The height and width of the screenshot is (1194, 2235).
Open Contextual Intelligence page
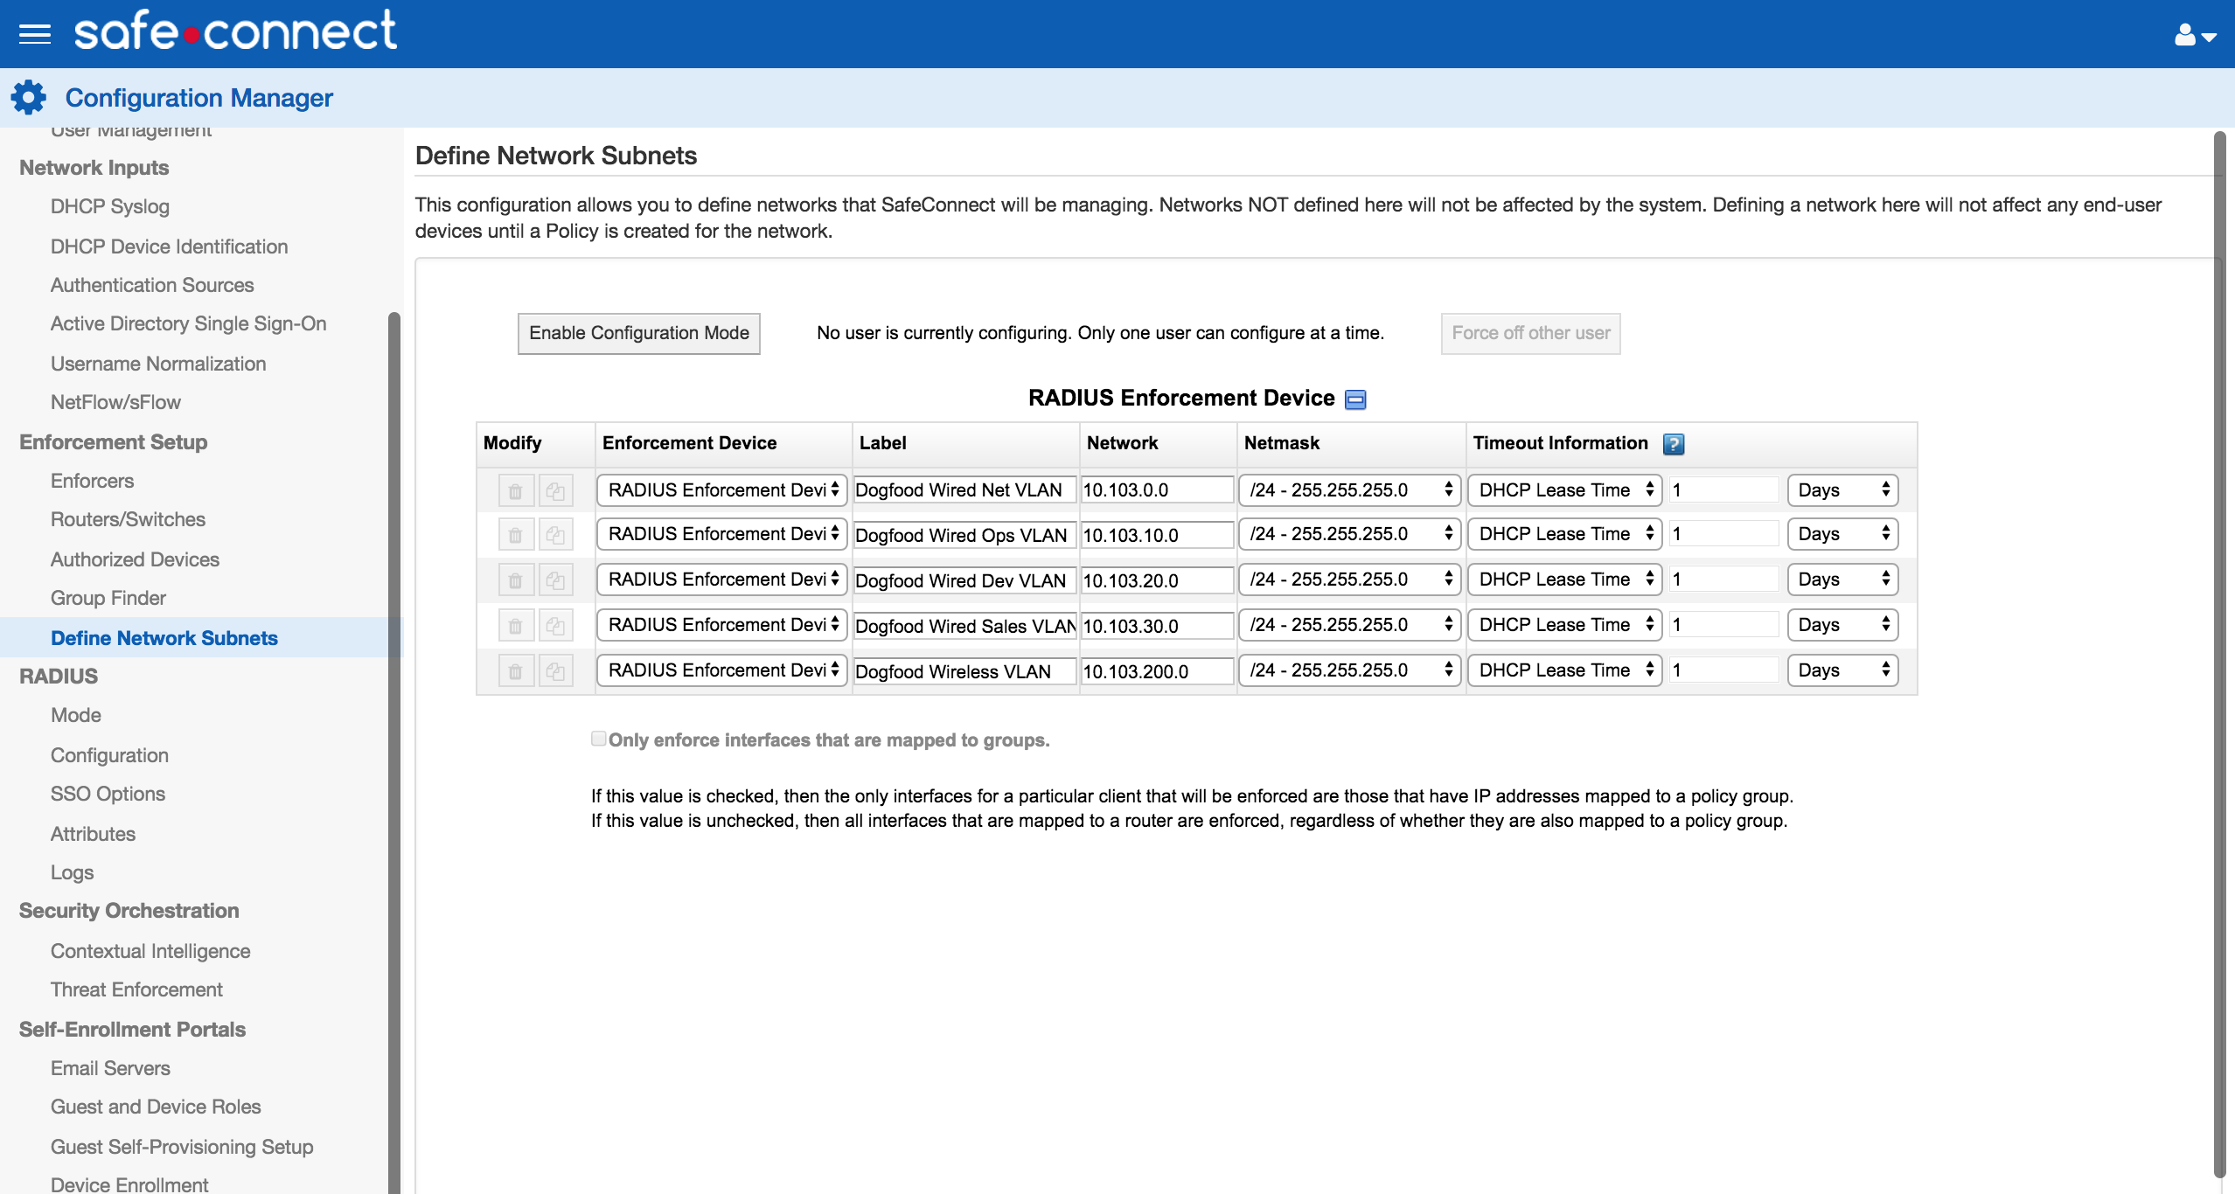(x=150, y=951)
